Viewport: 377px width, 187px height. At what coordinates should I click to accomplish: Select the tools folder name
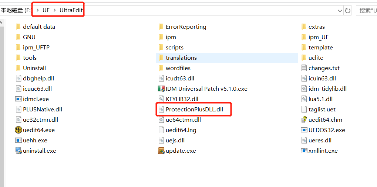[30, 58]
